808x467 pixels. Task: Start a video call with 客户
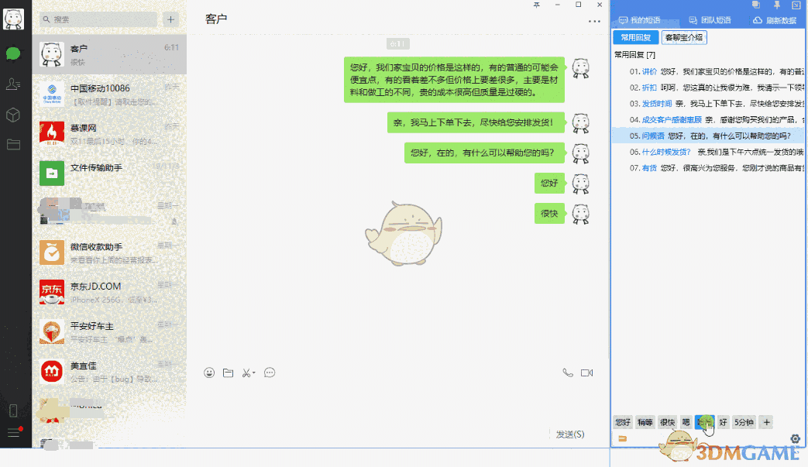pos(586,373)
